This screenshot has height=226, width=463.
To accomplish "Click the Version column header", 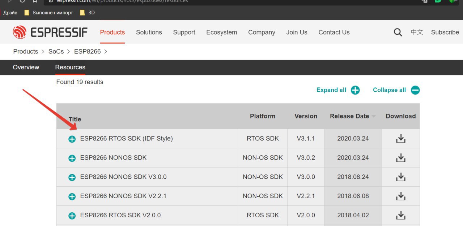I will point(306,116).
